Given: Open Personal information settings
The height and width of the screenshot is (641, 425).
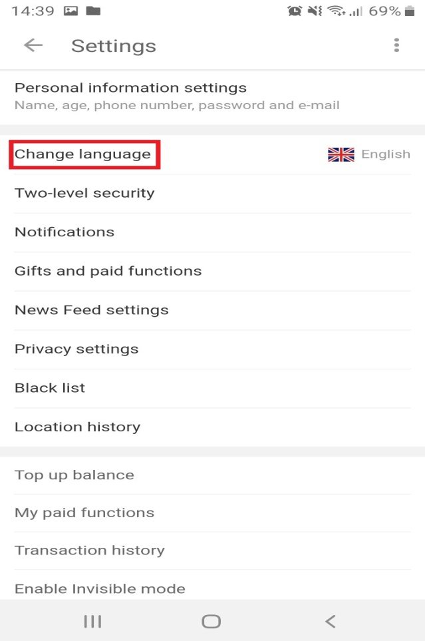Looking at the screenshot, I should pyautogui.click(x=213, y=97).
